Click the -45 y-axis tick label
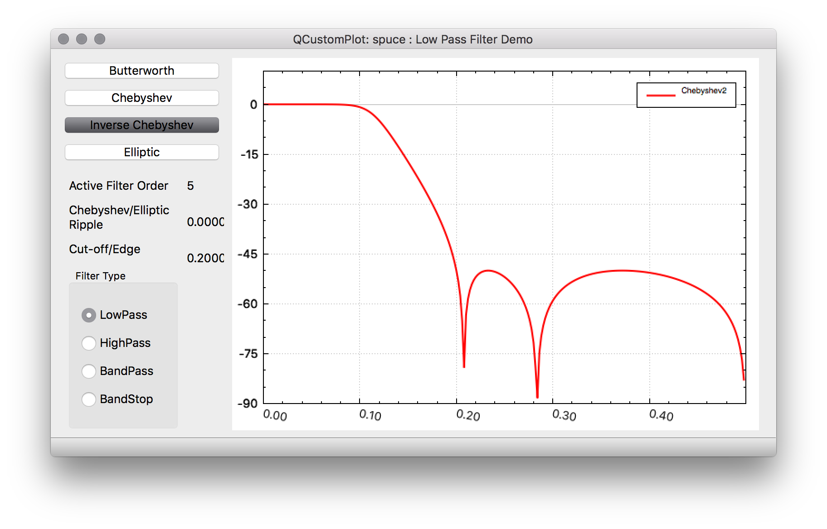827x529 pixels. (x=248, y=254)
